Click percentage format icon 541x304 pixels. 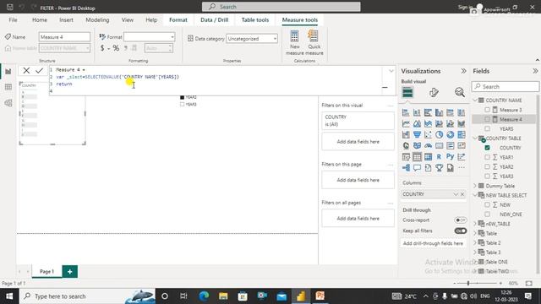116,48
